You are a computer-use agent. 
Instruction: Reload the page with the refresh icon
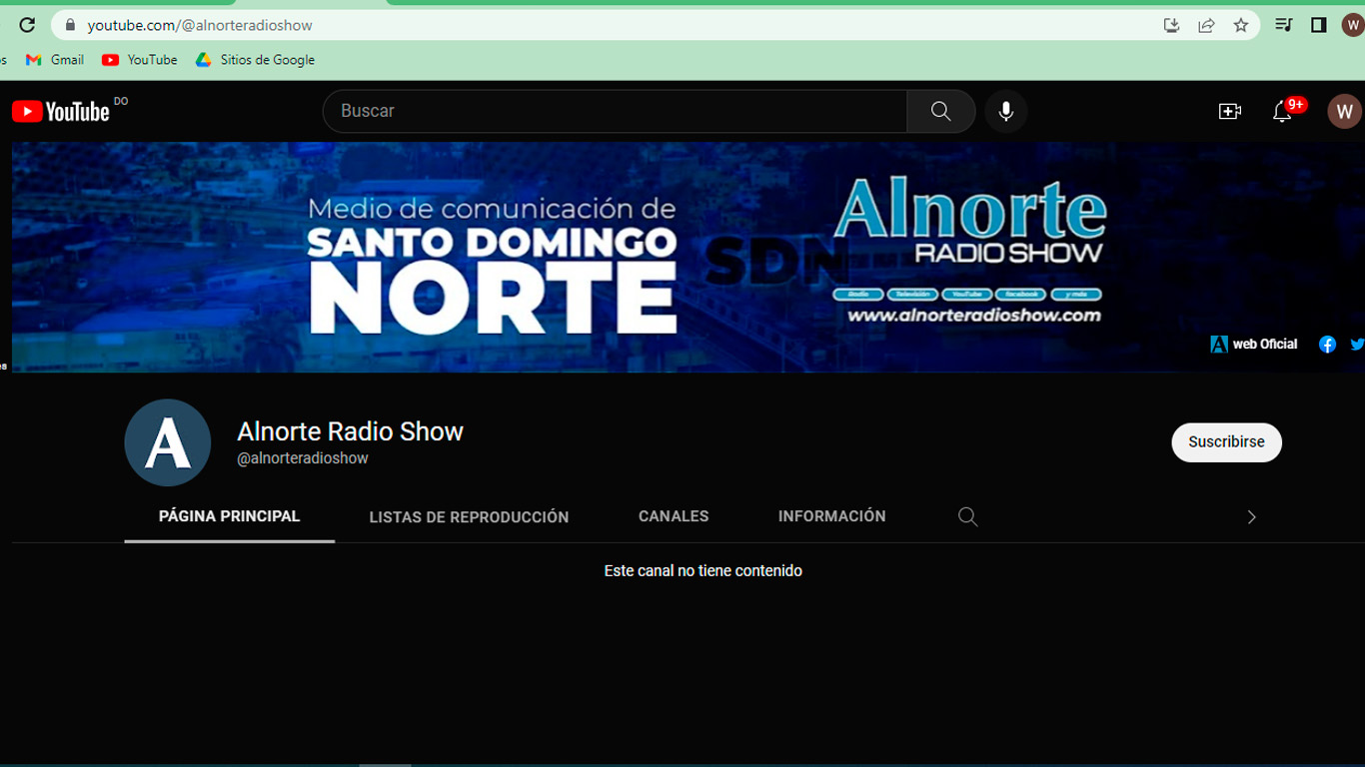click(27, 25)
